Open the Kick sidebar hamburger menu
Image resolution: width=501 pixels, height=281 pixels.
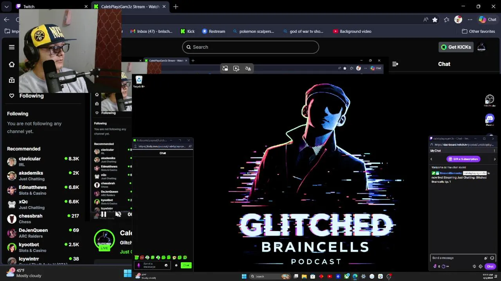pyautogui.click(x=12, y=47)
